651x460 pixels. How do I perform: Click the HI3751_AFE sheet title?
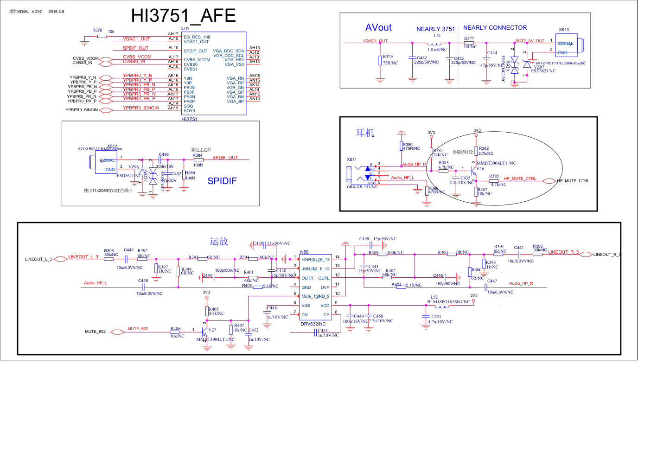click(183, 16)
